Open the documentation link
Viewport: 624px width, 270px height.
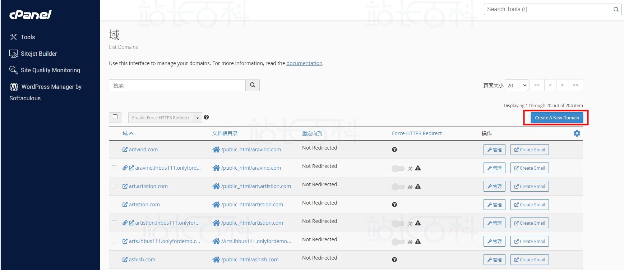304,63
